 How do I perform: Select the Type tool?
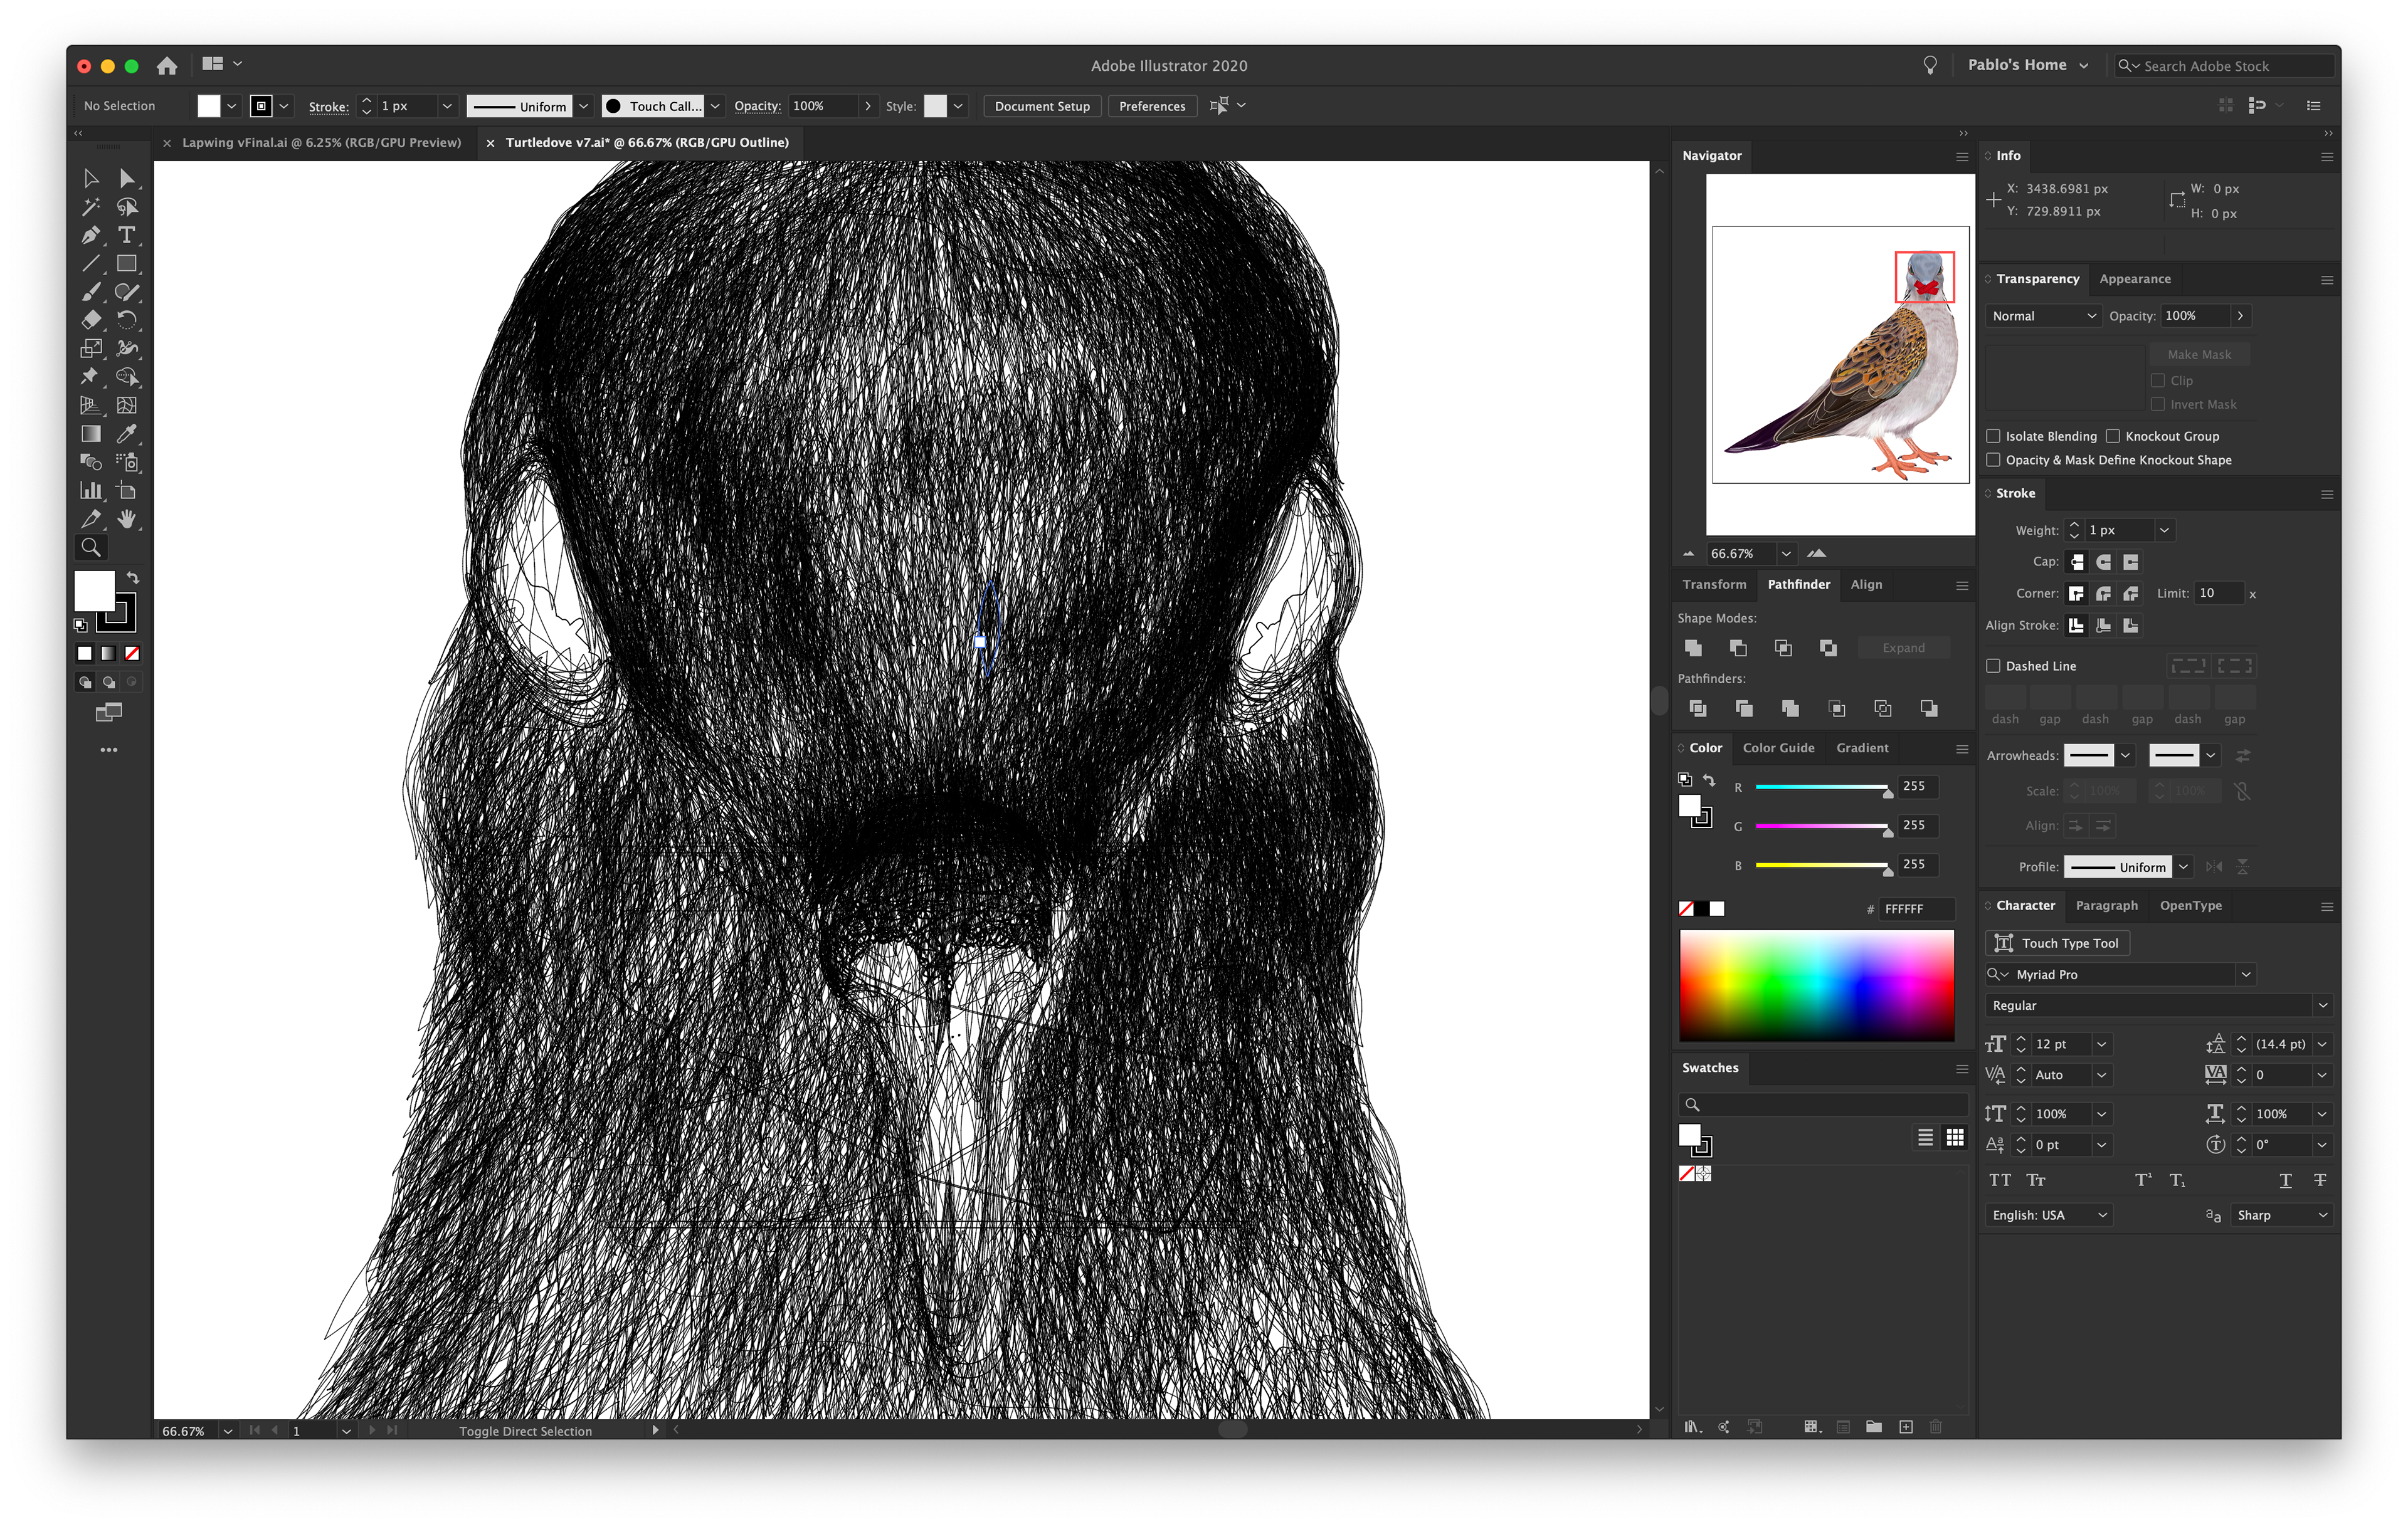(127, 236)
